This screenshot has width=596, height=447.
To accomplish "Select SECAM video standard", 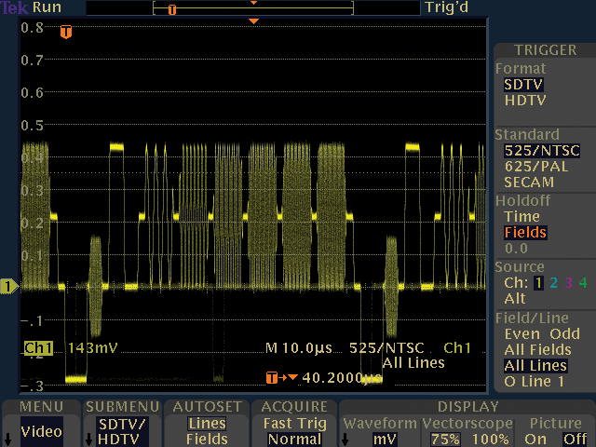I will [528, 183].
